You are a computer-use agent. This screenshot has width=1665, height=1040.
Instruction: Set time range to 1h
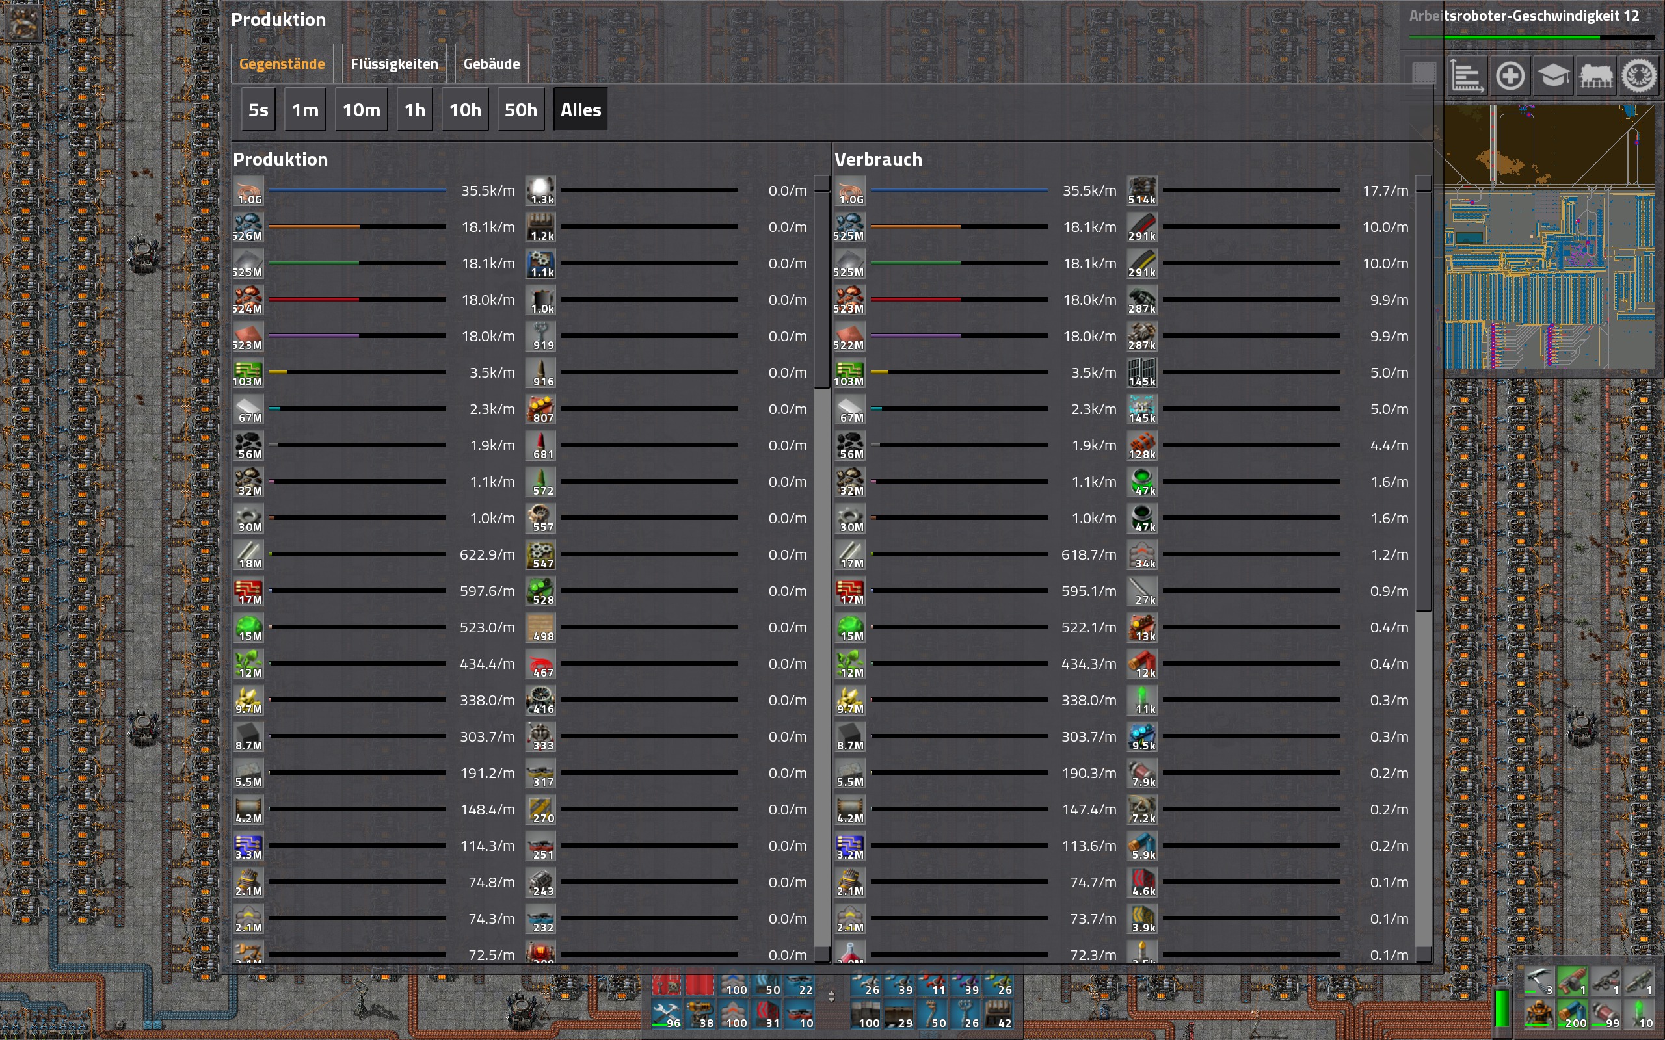pos(415,110)
